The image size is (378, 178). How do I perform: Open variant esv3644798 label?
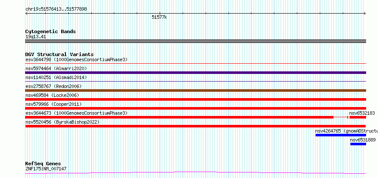[76, 59]
